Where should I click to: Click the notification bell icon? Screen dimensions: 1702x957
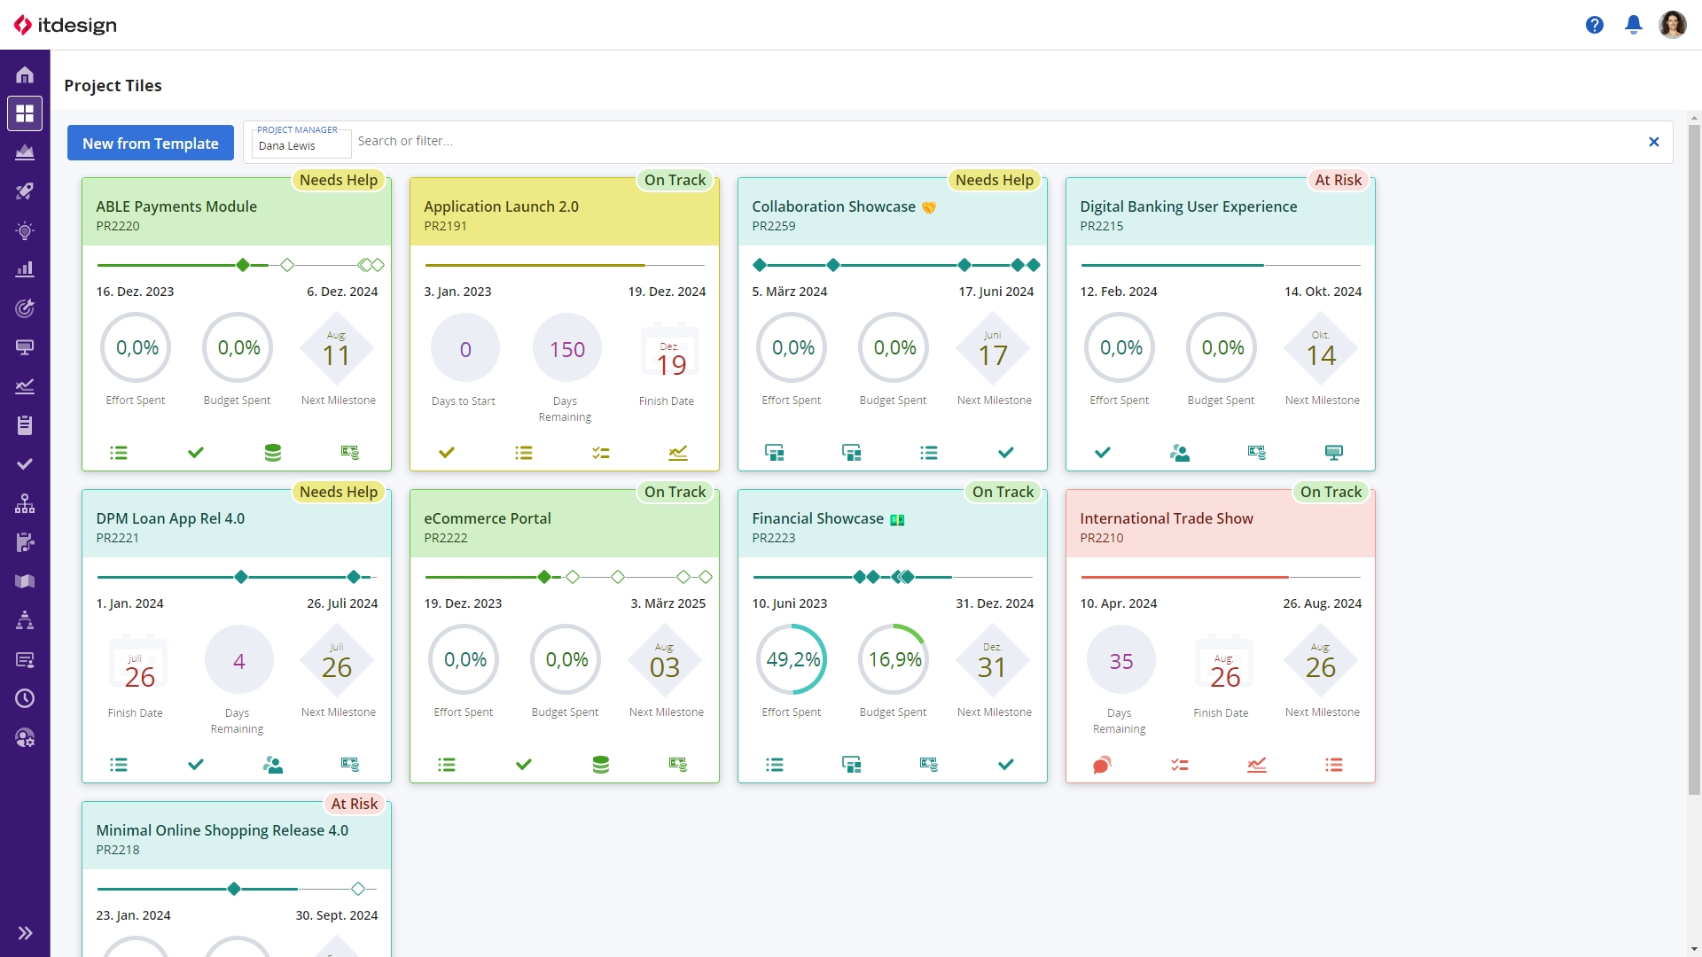click(1633, 25)
